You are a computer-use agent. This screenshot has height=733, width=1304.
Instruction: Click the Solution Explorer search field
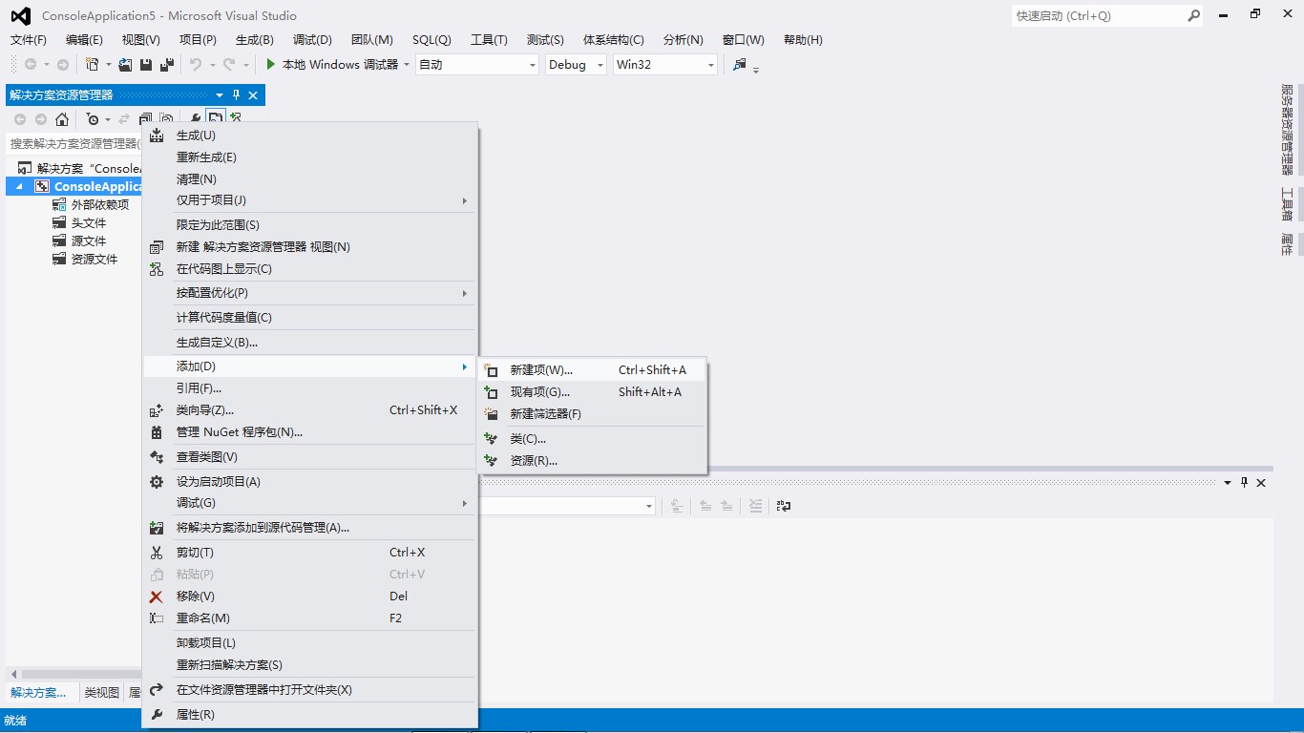pos(74,143)
